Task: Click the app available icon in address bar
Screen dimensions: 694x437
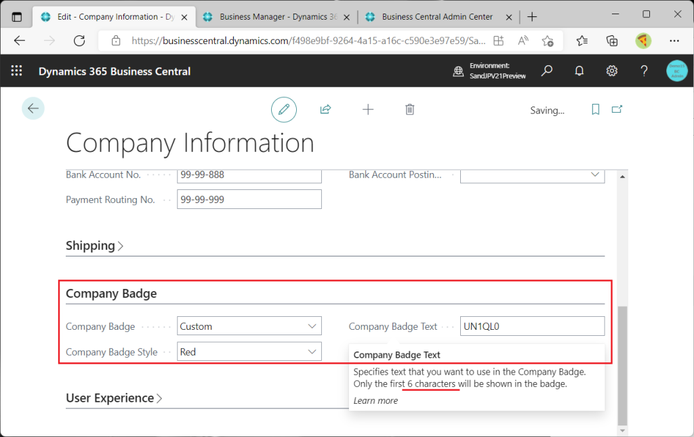Action: coord(499,41)
